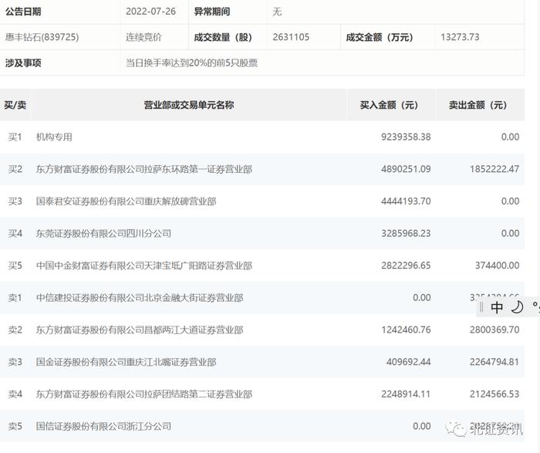Image resolution: width=540 pixels, height=453 pixels.
Task: Click the 营业部或交易单元名称 column header
Action: pyautogui.click(x=189, y=105)
